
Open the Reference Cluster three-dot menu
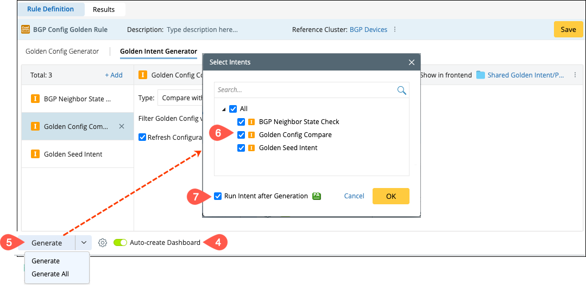(395, 30)
